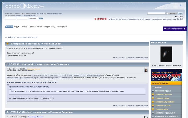The image size is (188, 118).
Task: Open Романов Филипп avatar image
Action: (x=146, y=70)
